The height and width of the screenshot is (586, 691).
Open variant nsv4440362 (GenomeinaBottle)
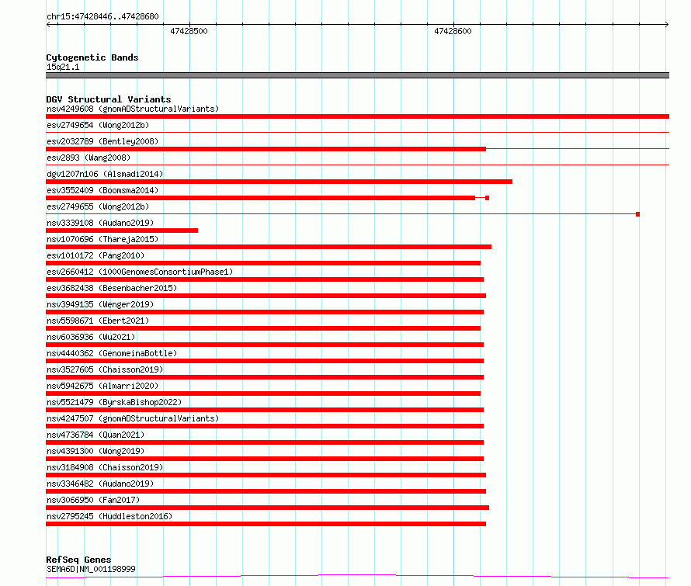point(112,353)
